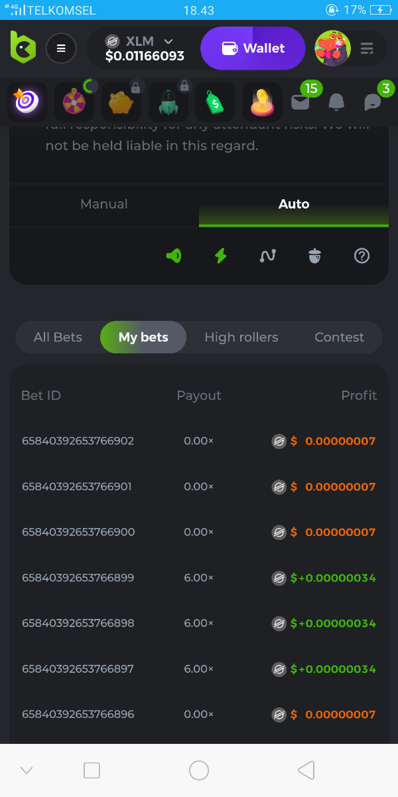Toggle turbo mode lightning bolt
398x797 pixels.
click(221, 256)
